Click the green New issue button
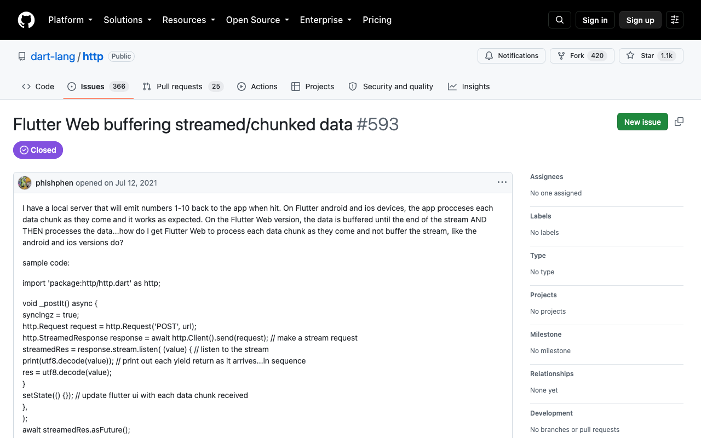This screenshot has height=438, width=701. click(642, 122)
